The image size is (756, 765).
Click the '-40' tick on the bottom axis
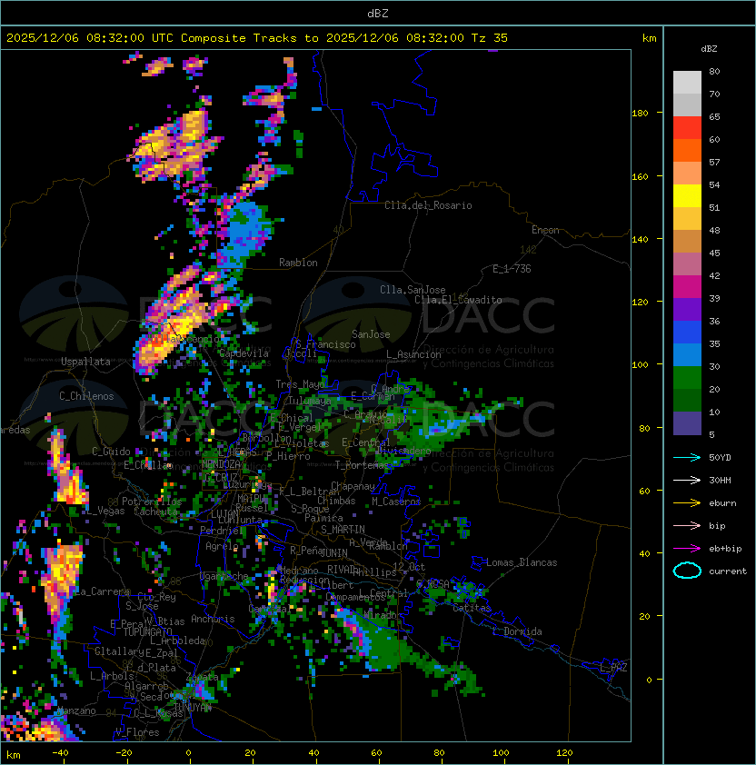tap(60, 753)
